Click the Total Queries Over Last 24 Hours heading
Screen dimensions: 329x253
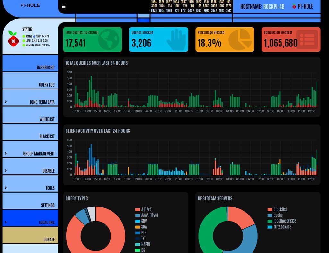96,63
